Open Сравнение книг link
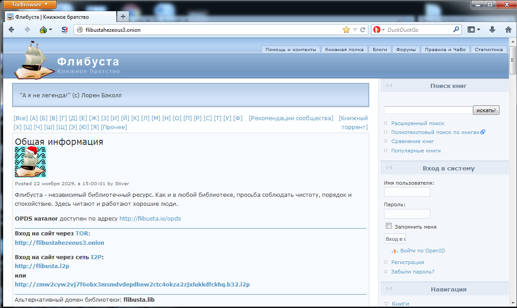The height and width of the screenshot is (308, 517). point(412,141)
